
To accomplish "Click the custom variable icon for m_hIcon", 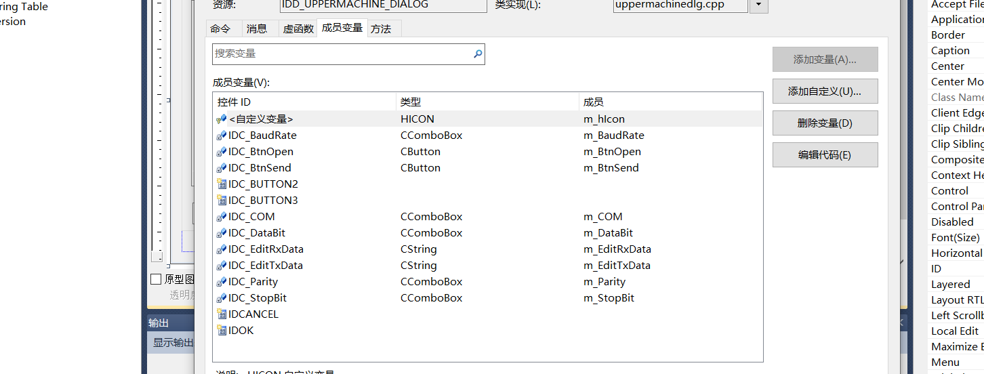I will pos(221,119).
